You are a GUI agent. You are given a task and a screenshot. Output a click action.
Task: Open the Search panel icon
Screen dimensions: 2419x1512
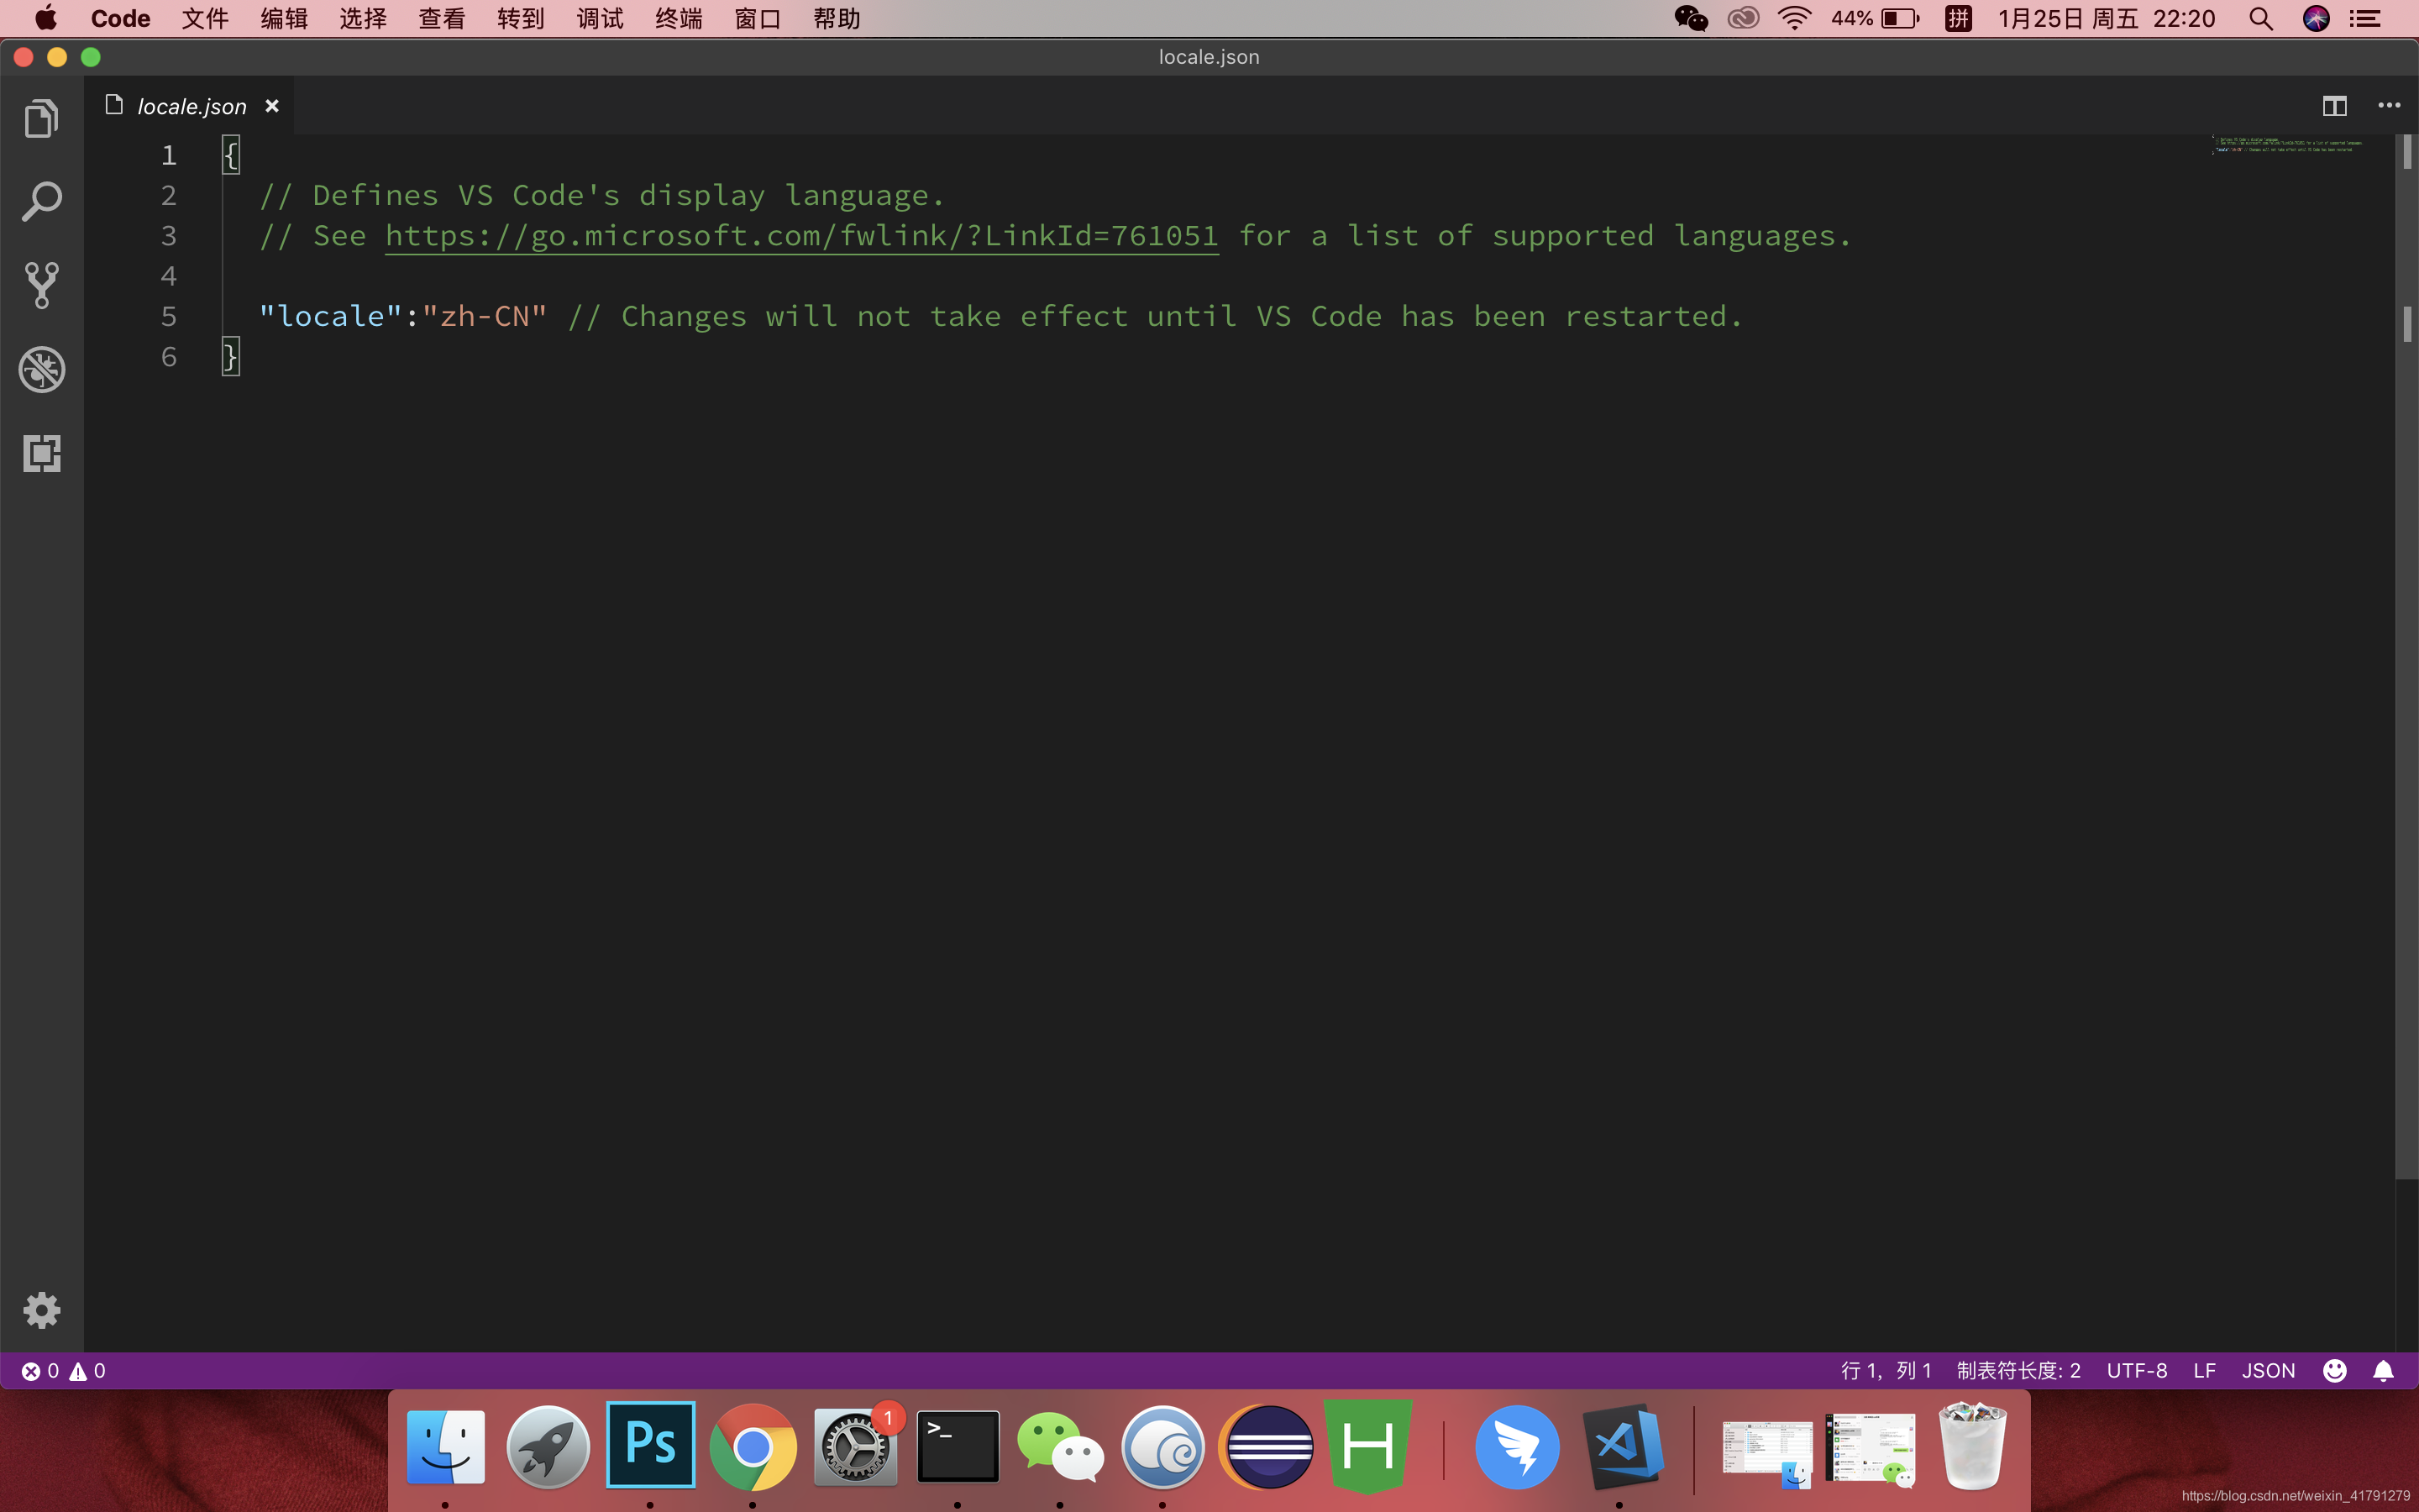click(x=41, y=202)
